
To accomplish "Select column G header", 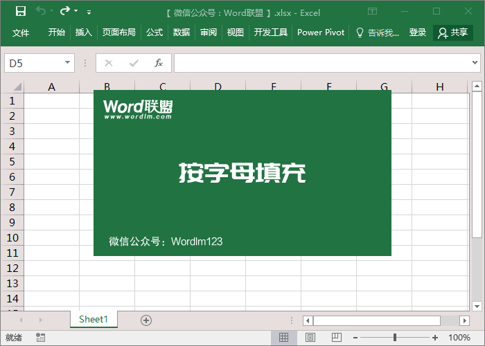I will click(384, 86).
